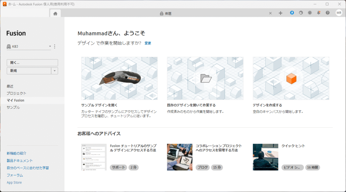Click the gauge icon in the top bar
The height and width of the screenshot is (192, 346).
point(301,13)
